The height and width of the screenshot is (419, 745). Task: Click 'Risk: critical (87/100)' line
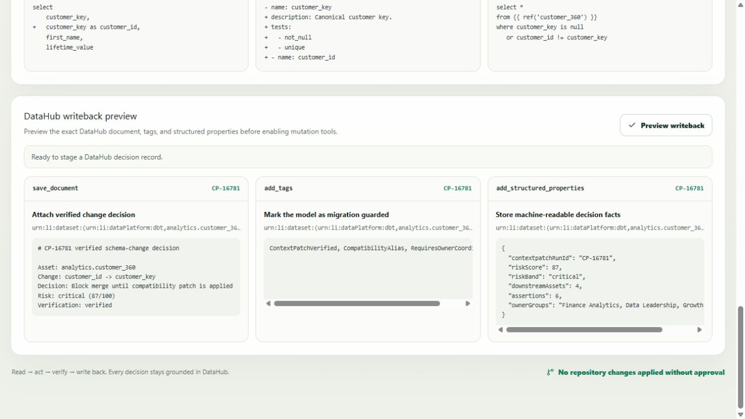[x=77, y=296]
